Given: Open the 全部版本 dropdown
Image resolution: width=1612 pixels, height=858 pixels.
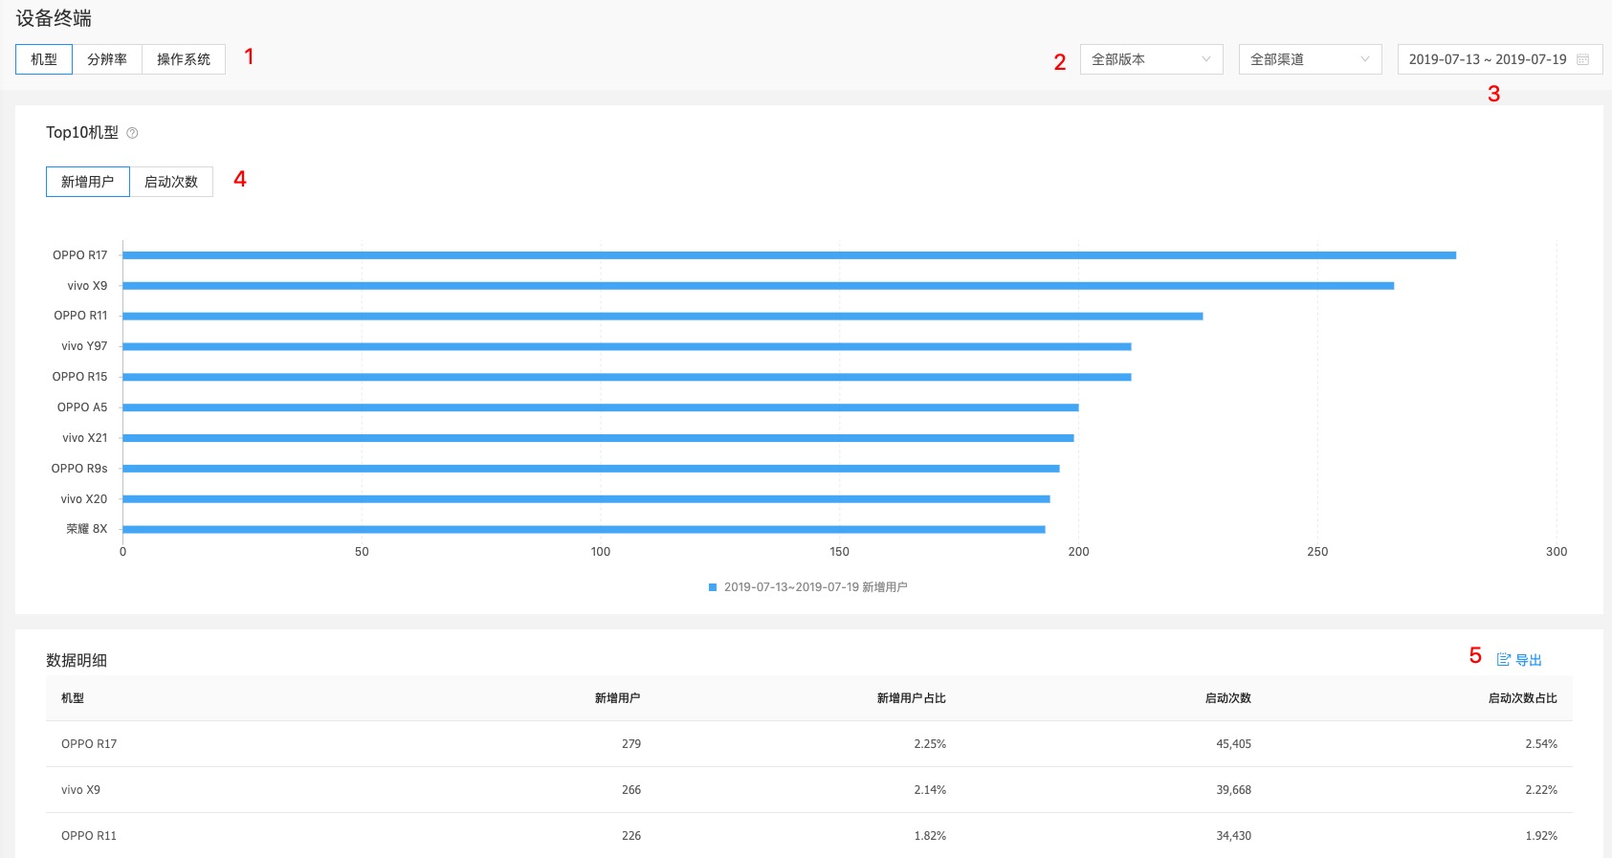Looking at the screenshot, I should pyautogui.click(x=1152, y=59).
